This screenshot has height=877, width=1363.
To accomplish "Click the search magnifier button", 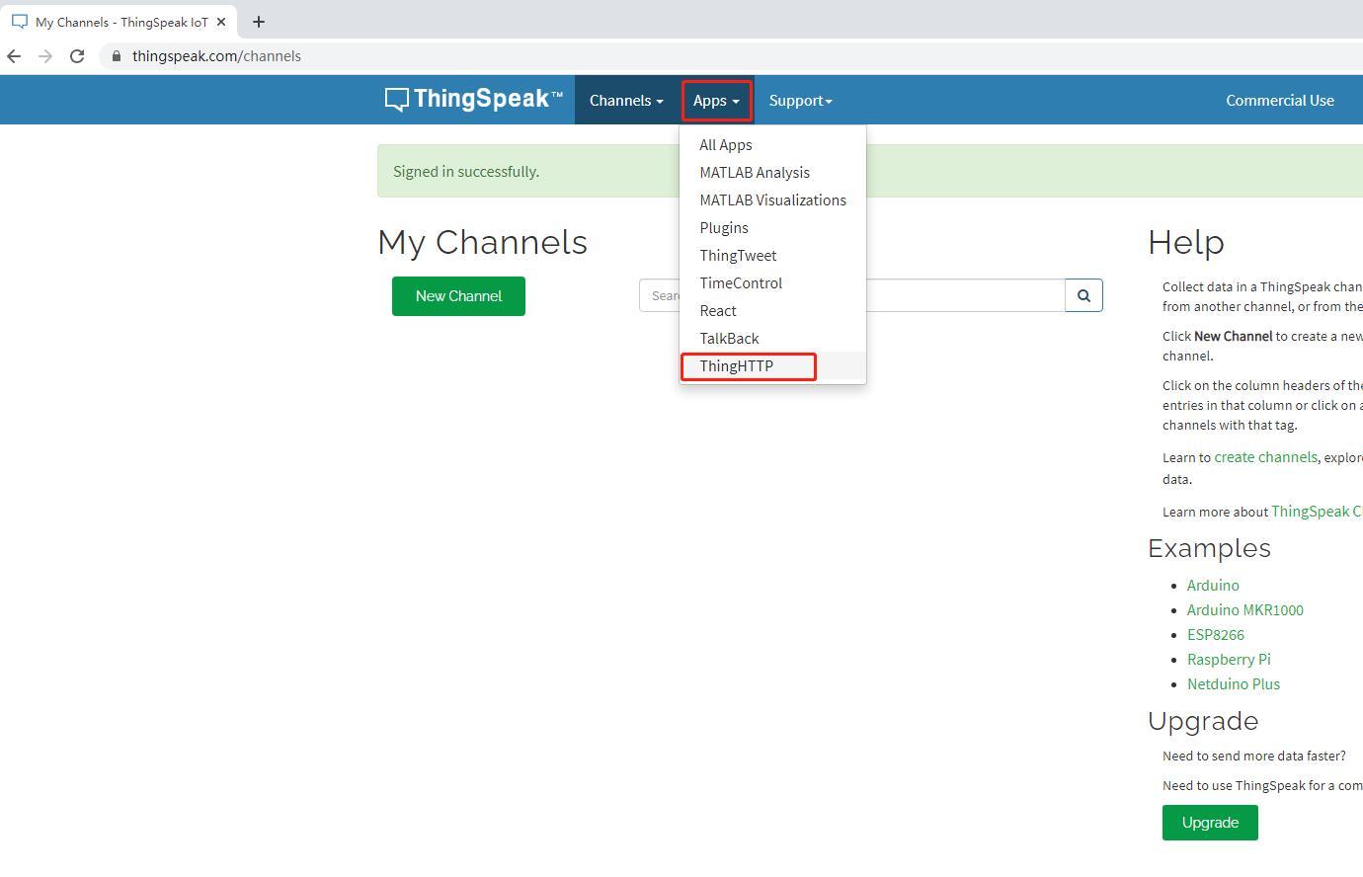I will [1083, 295].
